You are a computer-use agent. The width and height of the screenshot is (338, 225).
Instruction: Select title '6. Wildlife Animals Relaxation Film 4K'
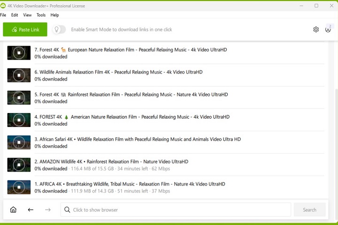(118, 72)
